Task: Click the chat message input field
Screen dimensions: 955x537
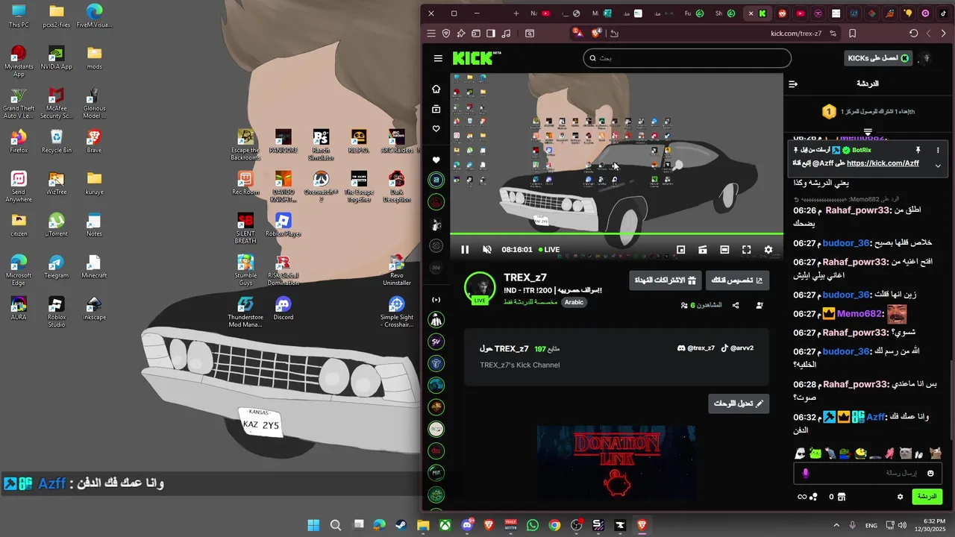Action: [868, 473]
